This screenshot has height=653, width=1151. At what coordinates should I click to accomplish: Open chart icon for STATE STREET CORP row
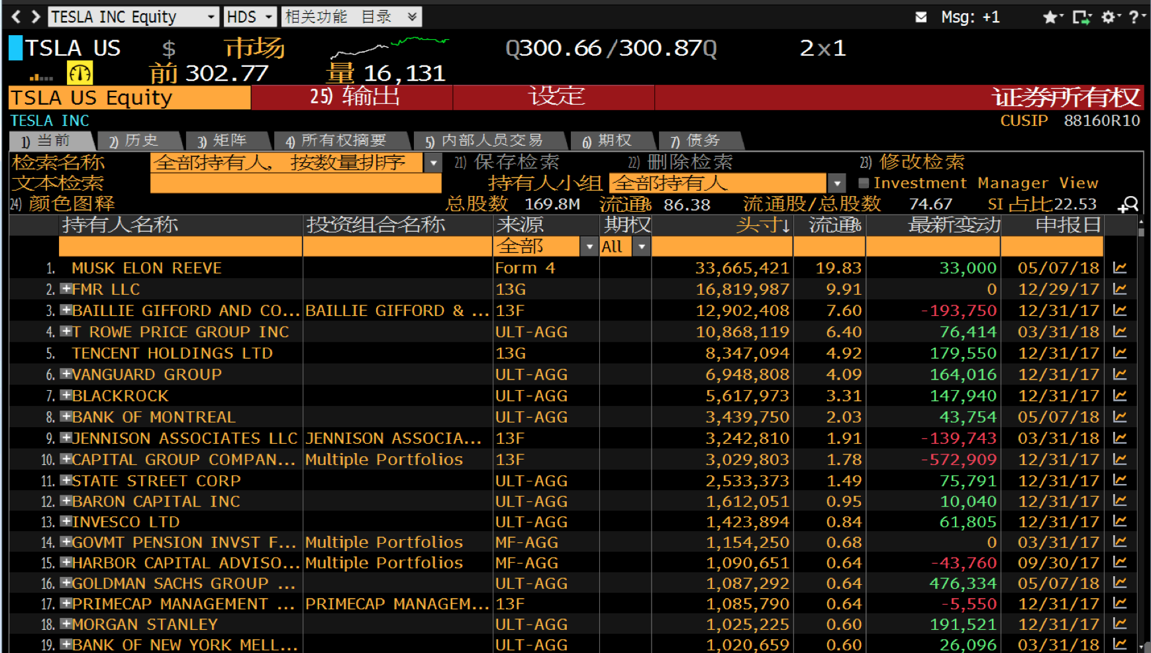click(x=1120, y=480)
